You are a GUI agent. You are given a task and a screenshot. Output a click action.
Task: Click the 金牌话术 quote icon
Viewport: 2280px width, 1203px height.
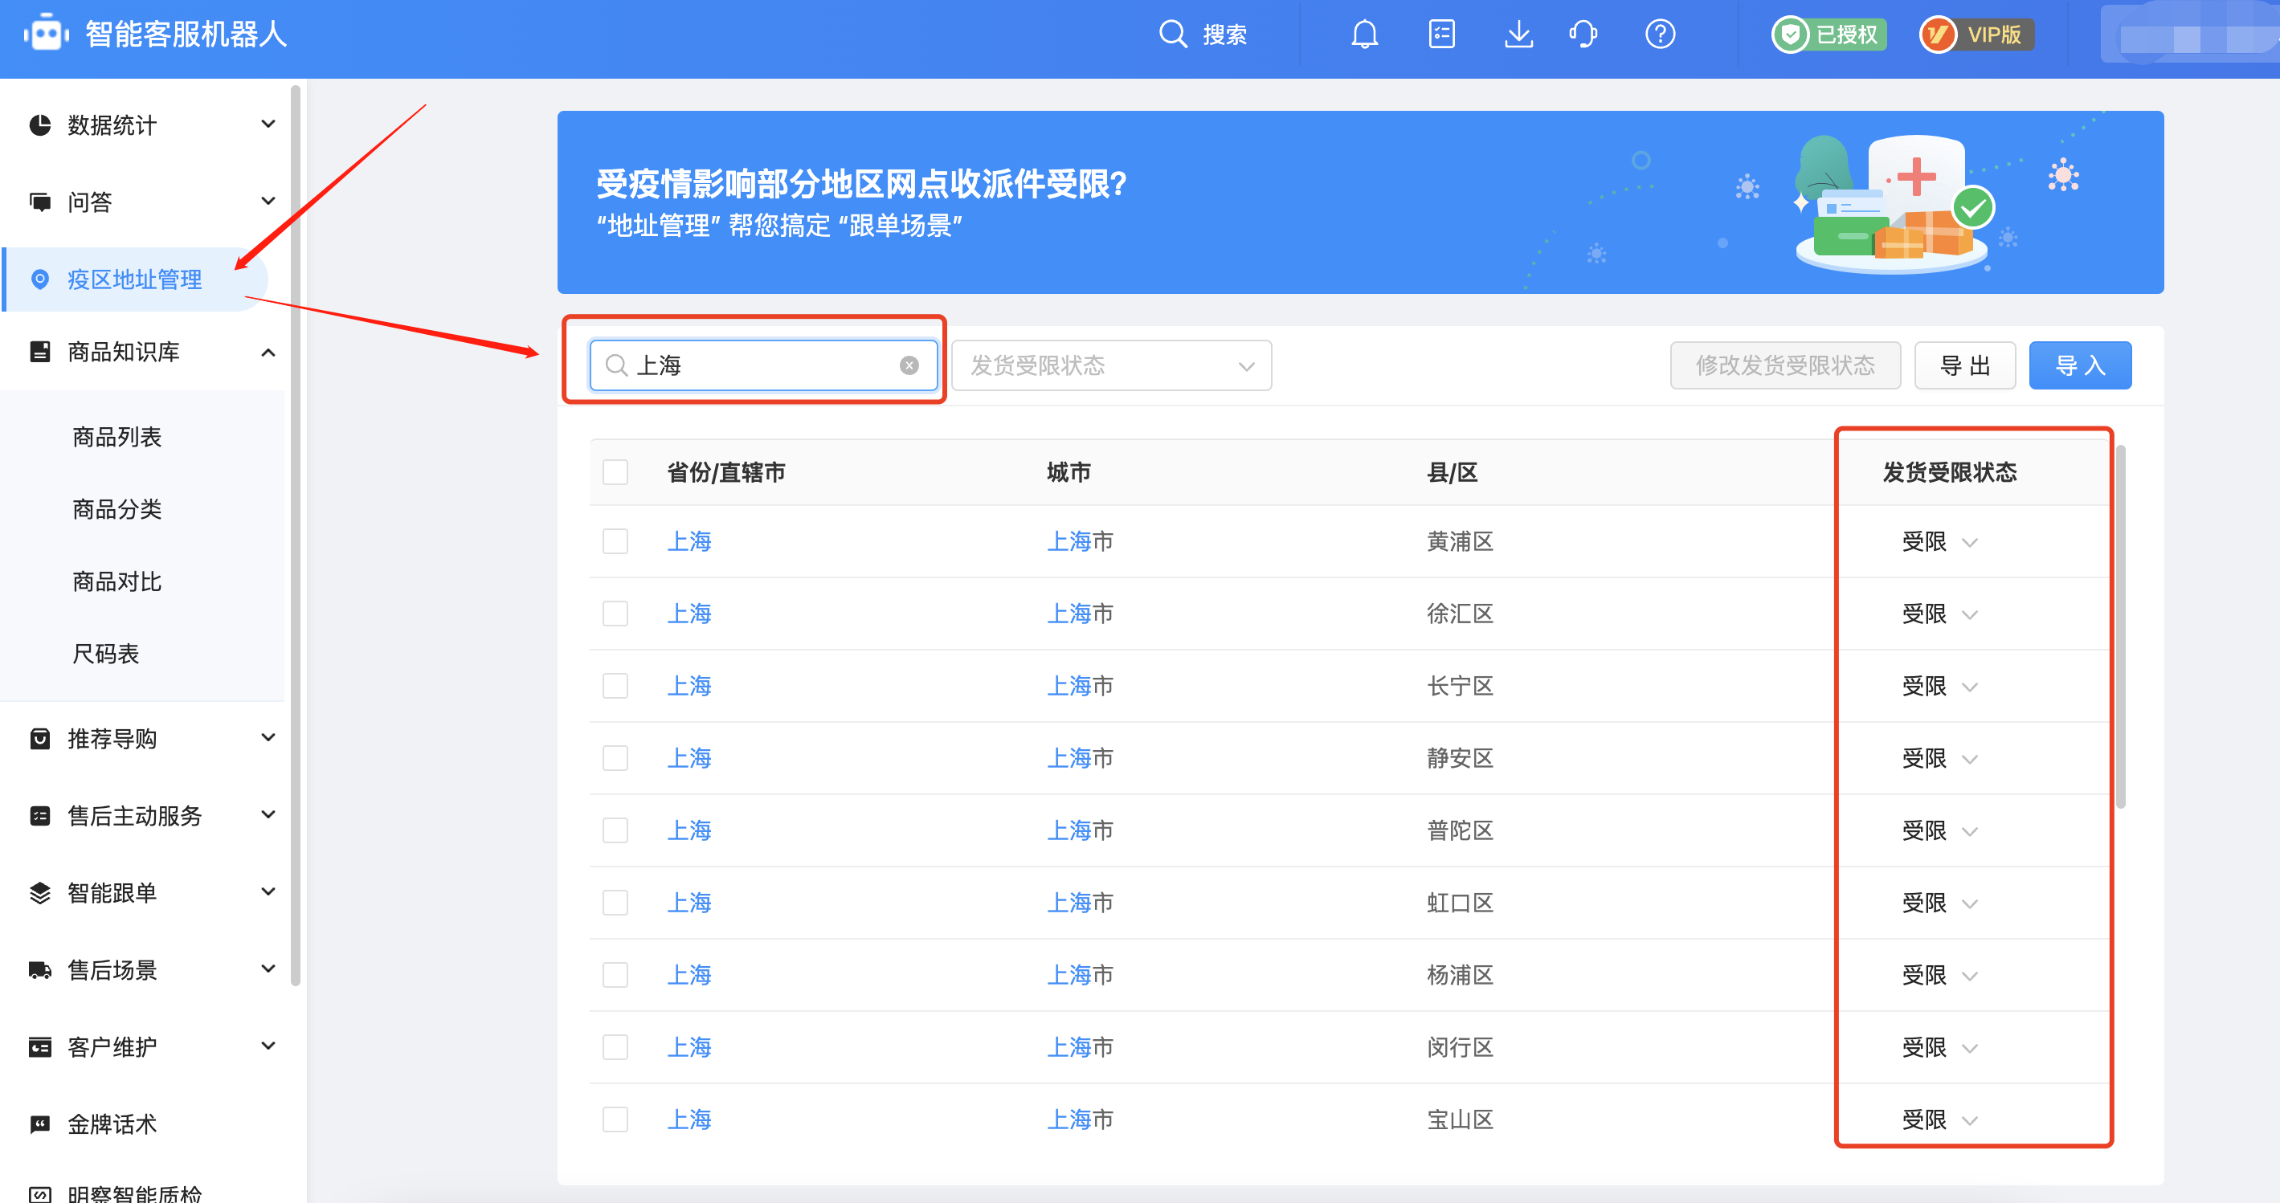(x=40, y=1123)
